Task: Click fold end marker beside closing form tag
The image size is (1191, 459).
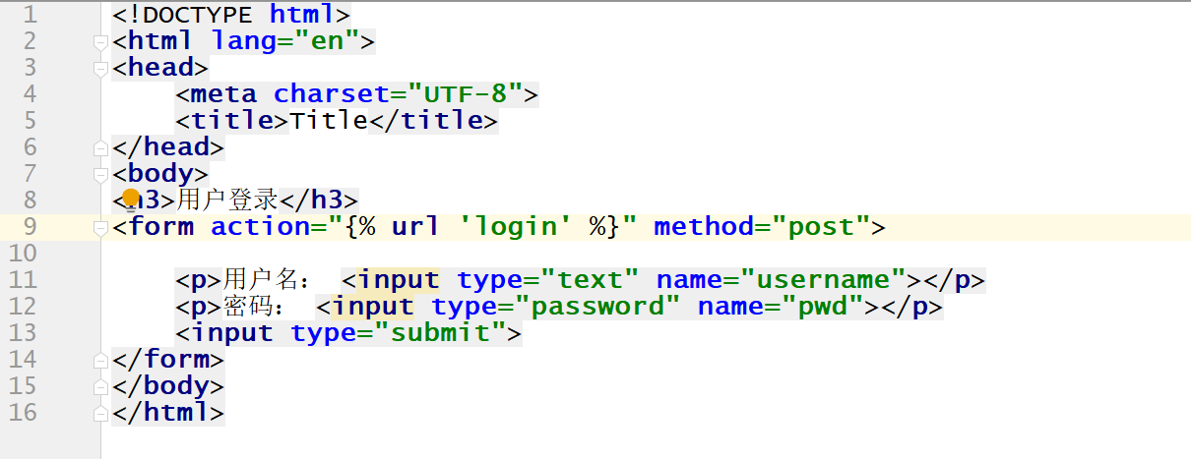Action: pos(99,361)
